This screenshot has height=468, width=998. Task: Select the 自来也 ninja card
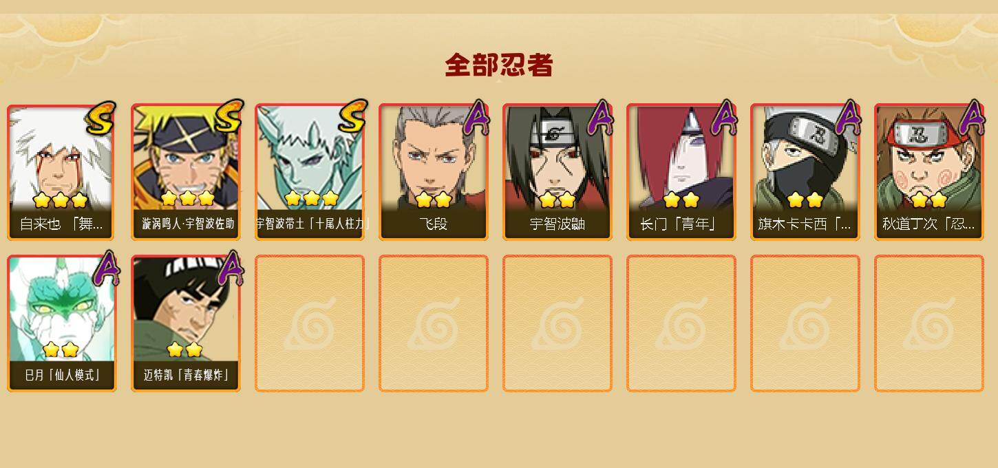point(61,172)
